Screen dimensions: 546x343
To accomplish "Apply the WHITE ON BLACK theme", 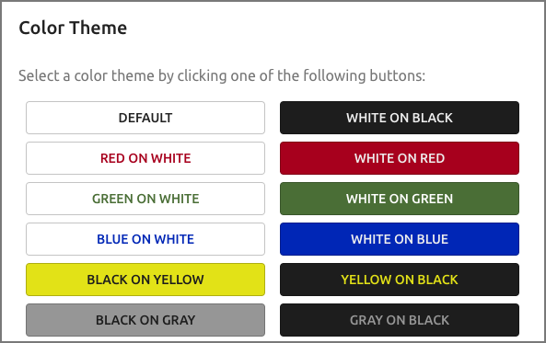I will point(400,118).
